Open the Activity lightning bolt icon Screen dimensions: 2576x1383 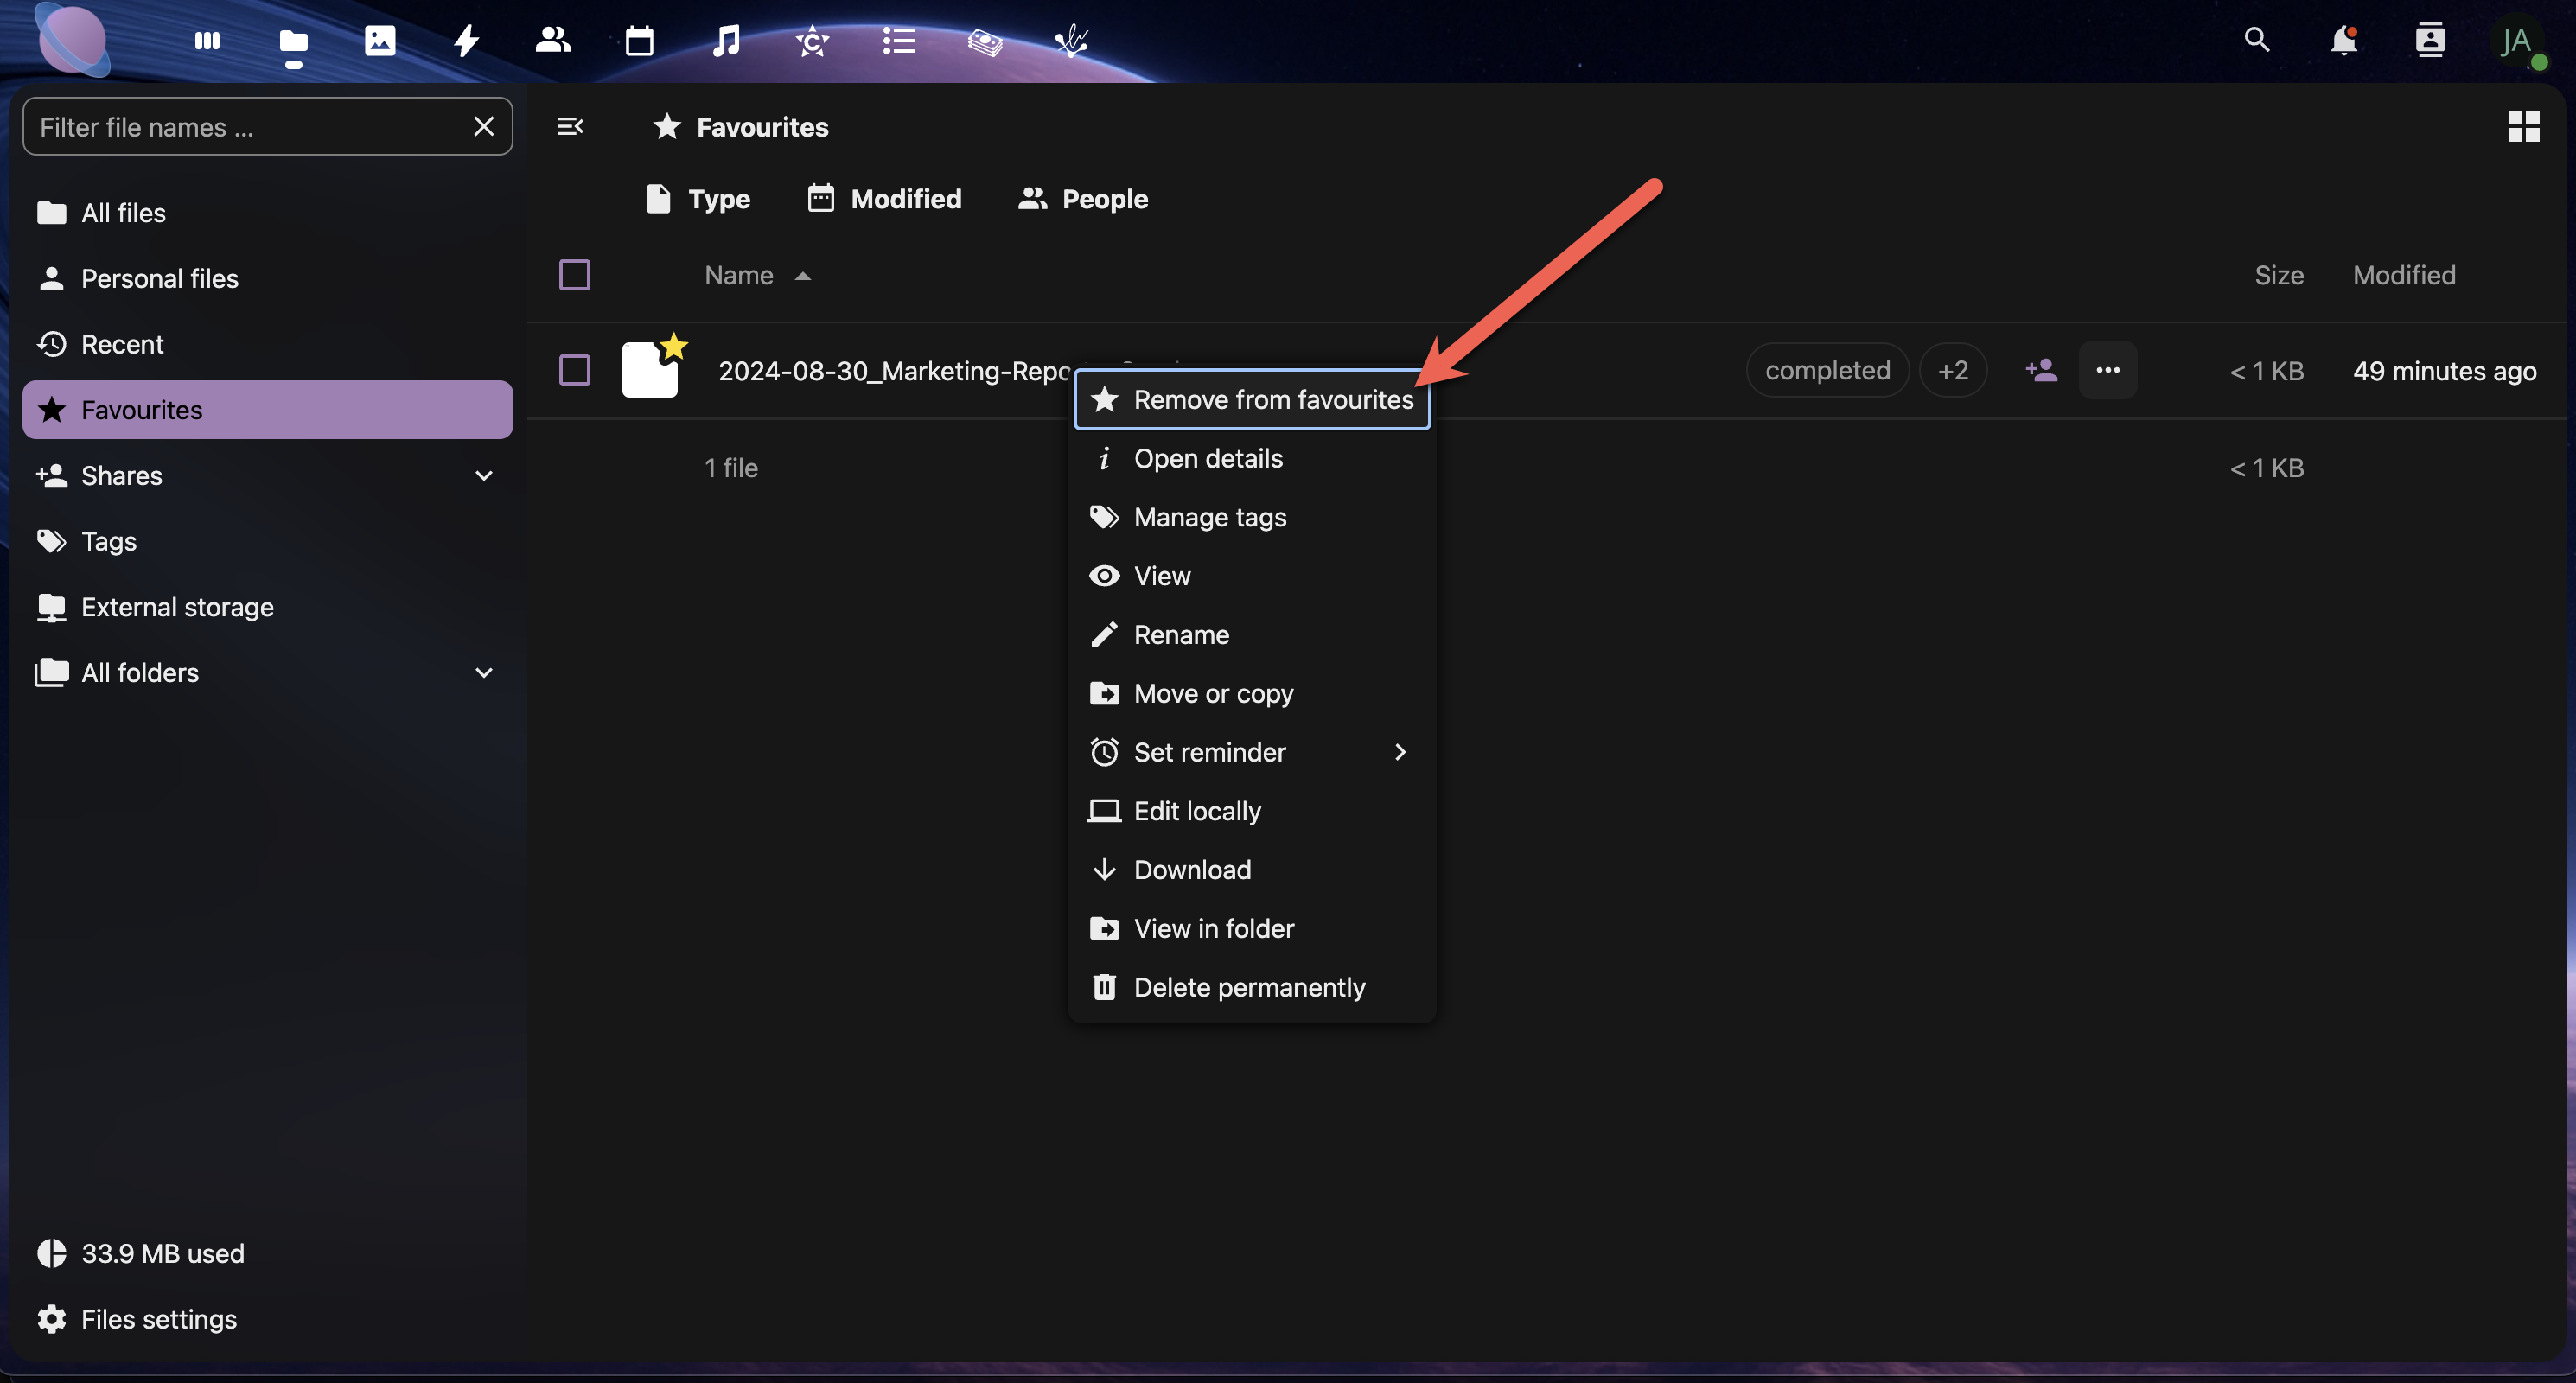coord(466,41)
